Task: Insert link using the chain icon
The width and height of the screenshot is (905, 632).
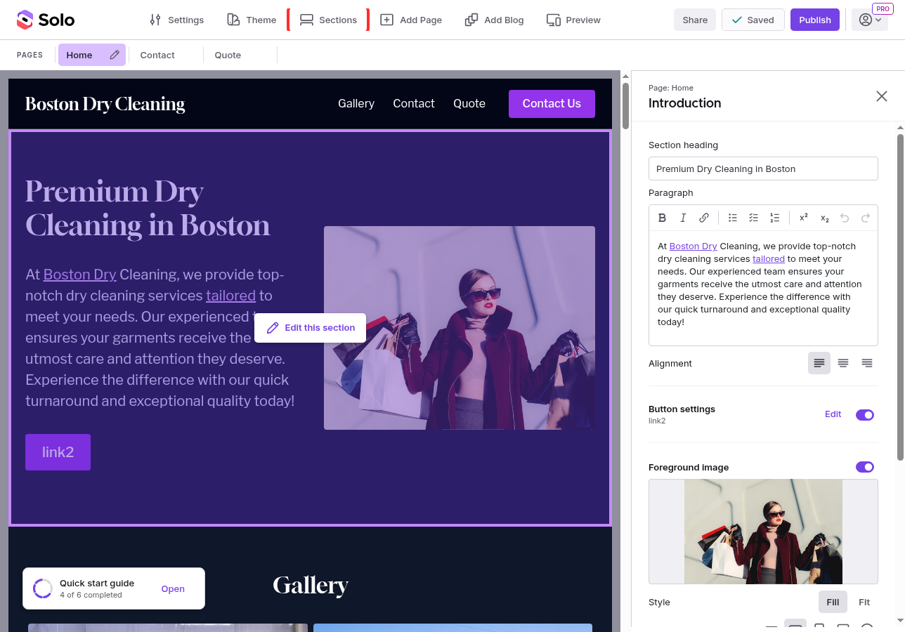Action: coord(704,218)
